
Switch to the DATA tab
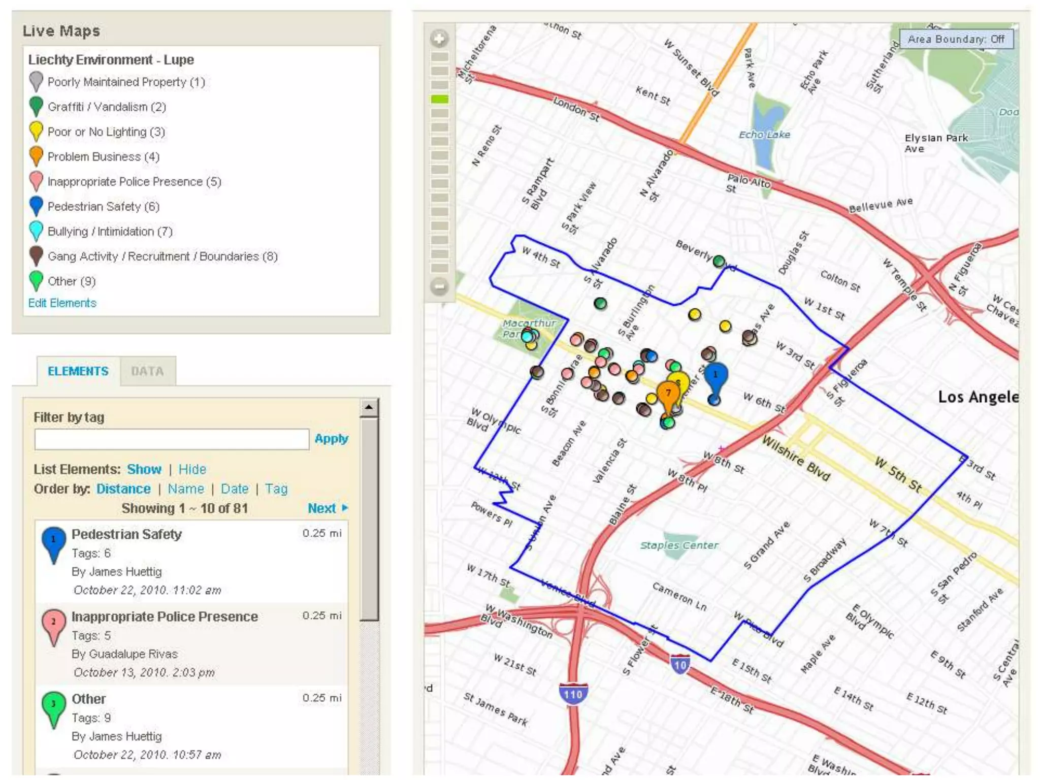pyautogui.click(x=148, y=371)
